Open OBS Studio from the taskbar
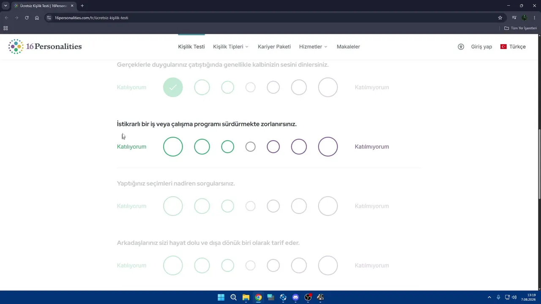This screenshot has width=541, height=304. 308,297
